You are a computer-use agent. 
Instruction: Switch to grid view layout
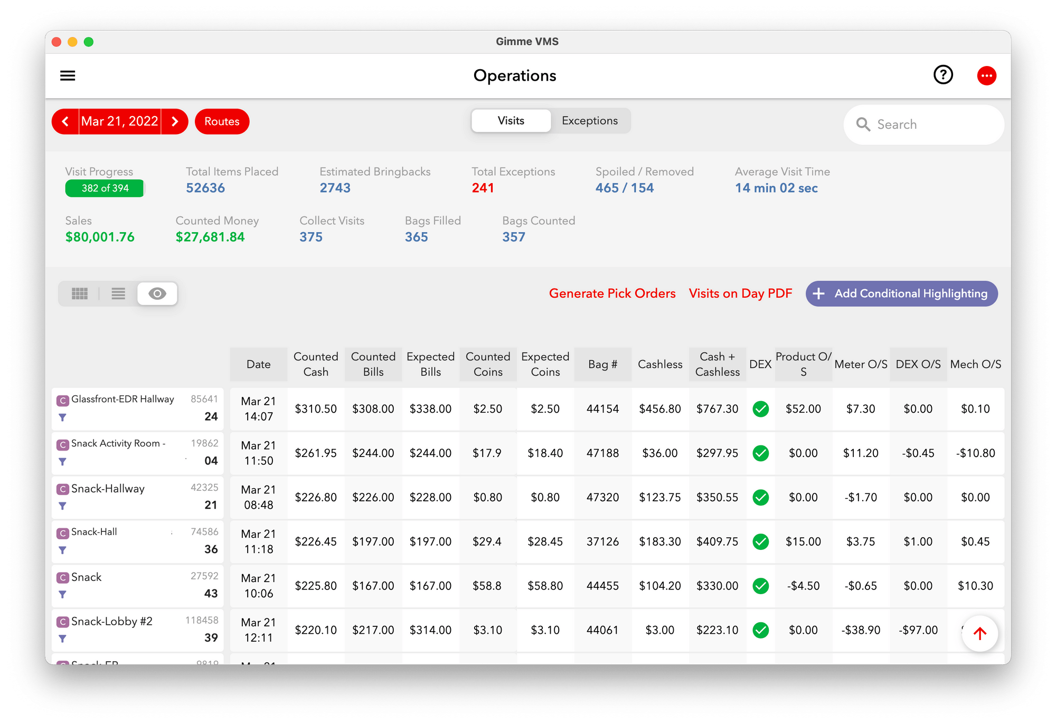click(80, 293)
